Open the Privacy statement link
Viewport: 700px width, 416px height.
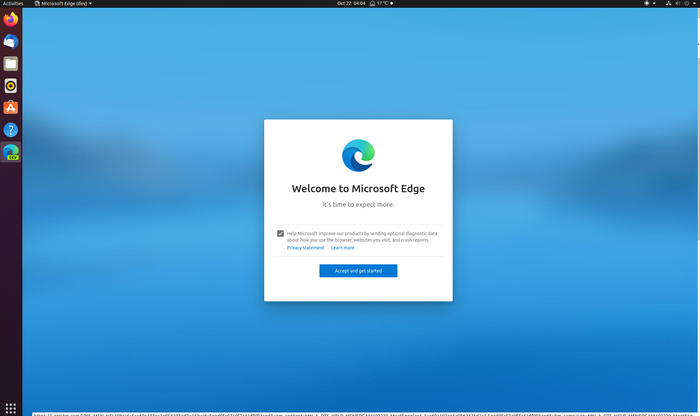(x=305, y=247)
